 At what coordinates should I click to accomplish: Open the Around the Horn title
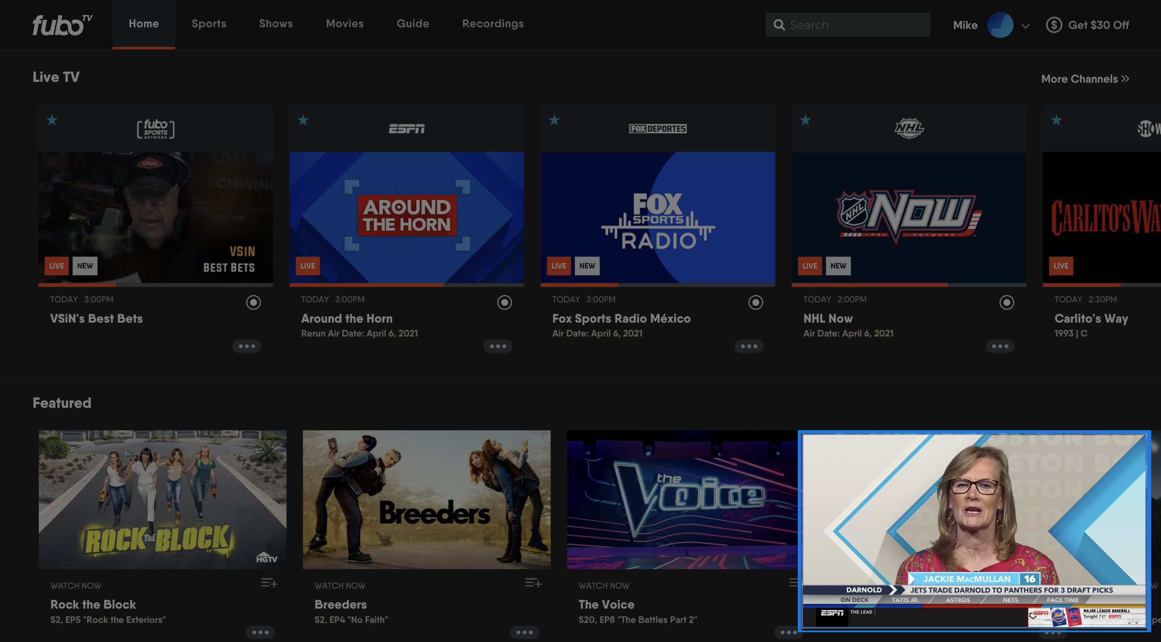pyautogui.click(x=347, y=319)
